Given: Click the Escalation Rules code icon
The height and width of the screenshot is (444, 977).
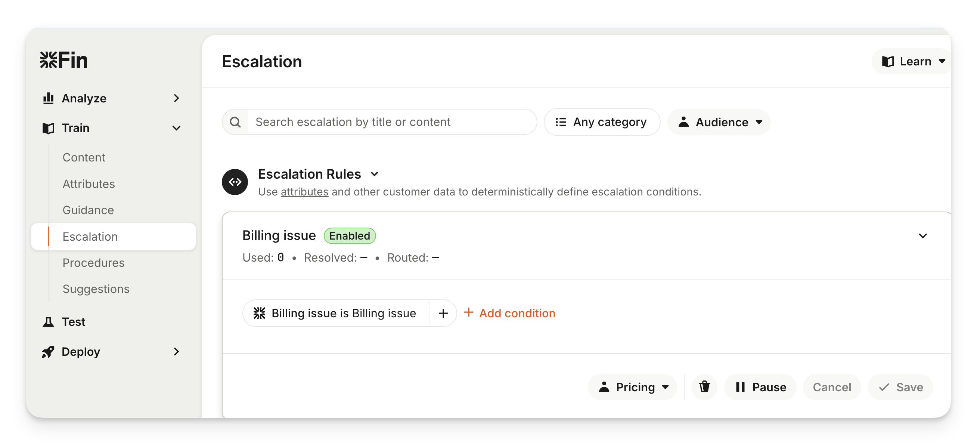Looking at the screenshot, I should click(x=235, y=182).
